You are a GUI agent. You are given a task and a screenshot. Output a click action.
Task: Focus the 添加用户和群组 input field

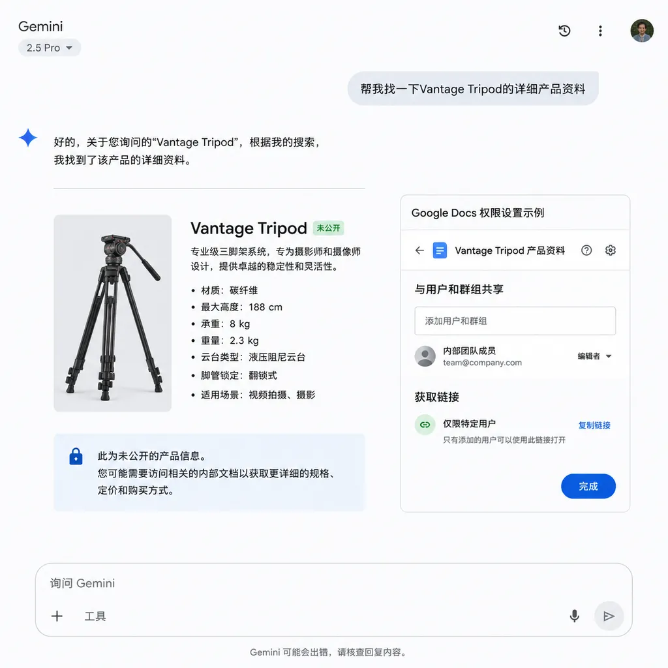pos(515,321)
